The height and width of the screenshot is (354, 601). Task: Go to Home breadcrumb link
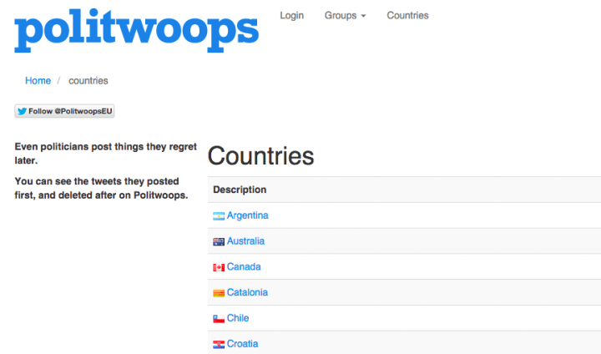point(38,80)
